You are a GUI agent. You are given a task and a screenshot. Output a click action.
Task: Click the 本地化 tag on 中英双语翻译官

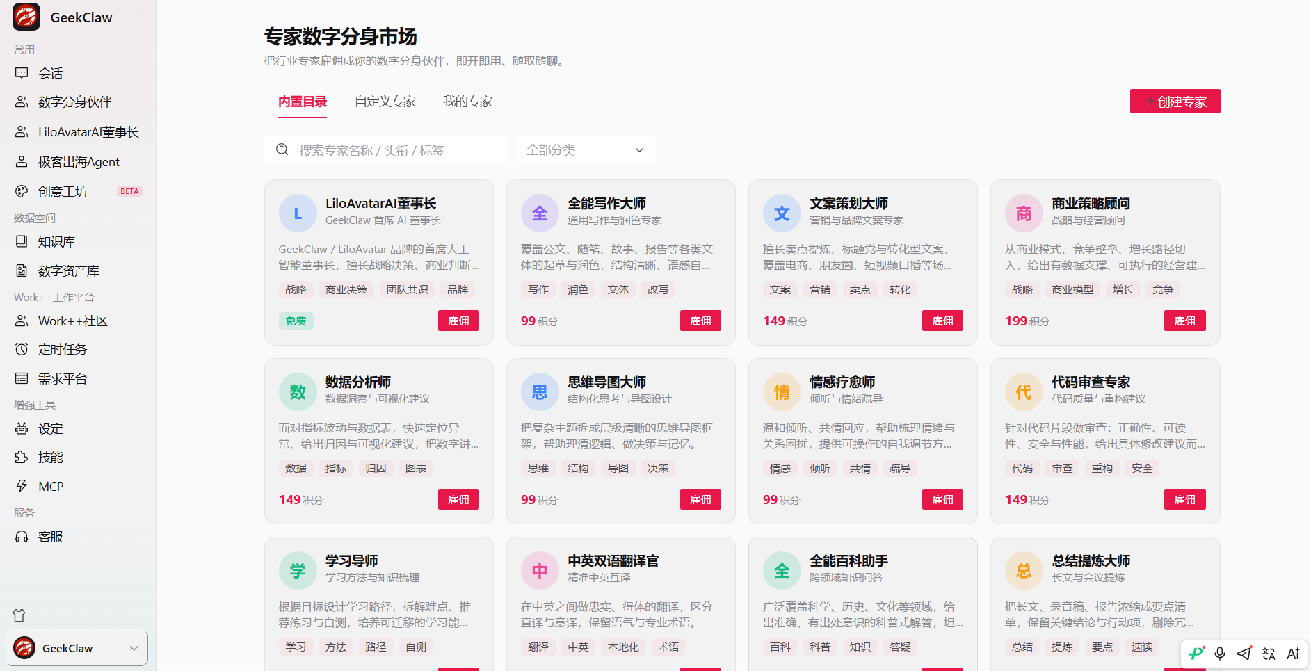[623, 647]
